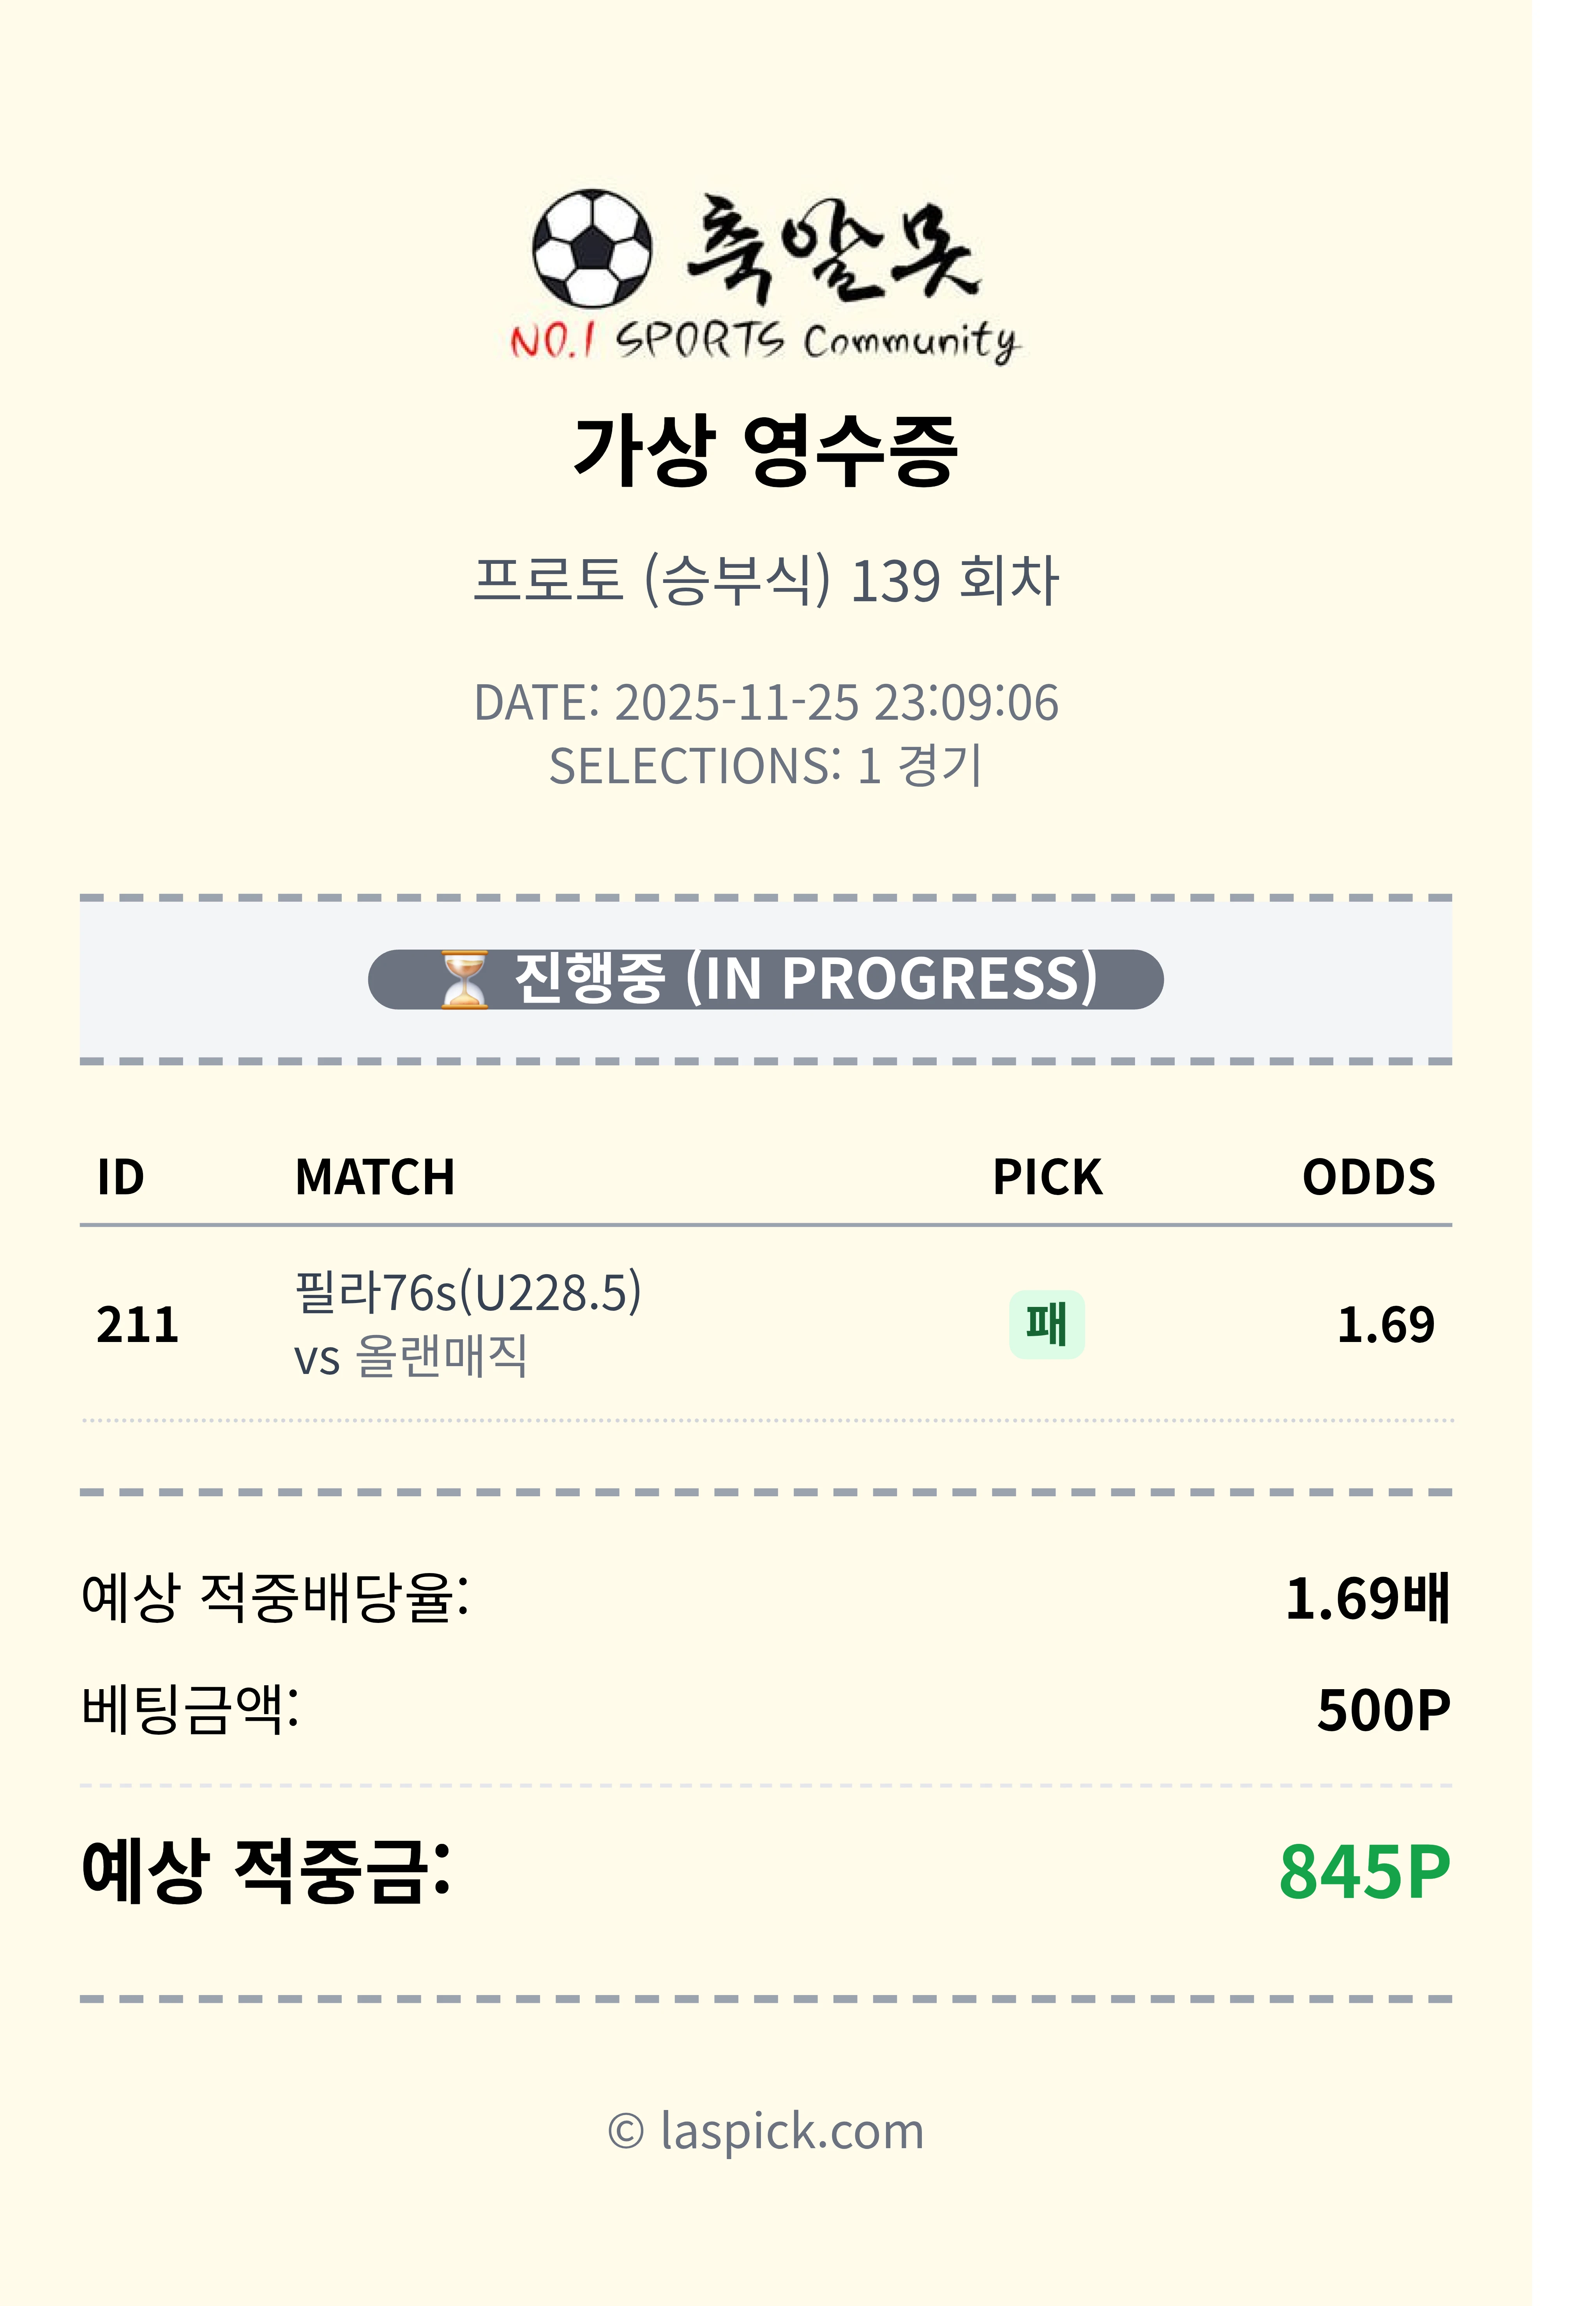Click the soccer ball logo icon
The height and width of the screenshot is (2306, 1596).
pyautogui.click(x=592, y=248)
